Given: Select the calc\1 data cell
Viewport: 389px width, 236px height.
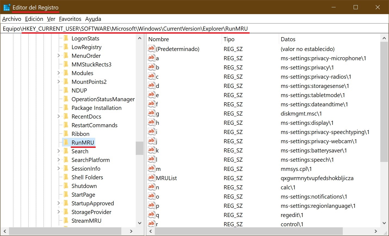Looking at the screenshot, I should [x=288, y=187].
